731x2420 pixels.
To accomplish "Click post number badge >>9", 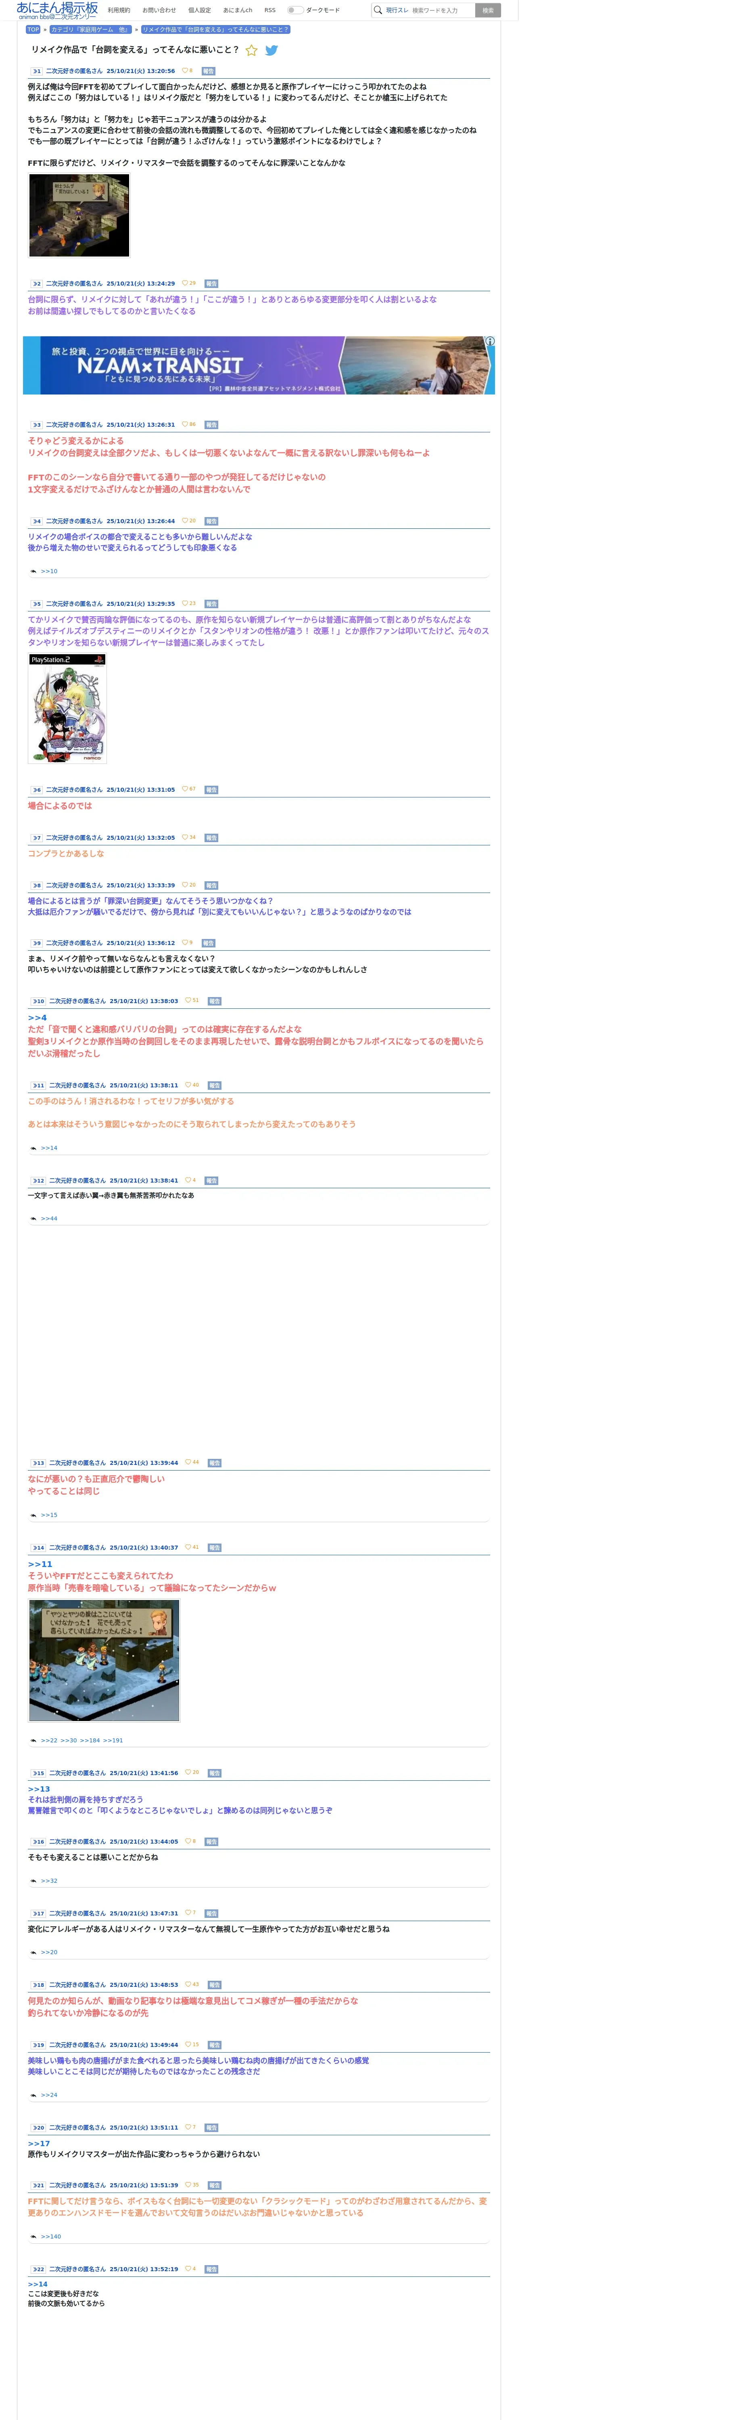I will (x=37, y=943).
